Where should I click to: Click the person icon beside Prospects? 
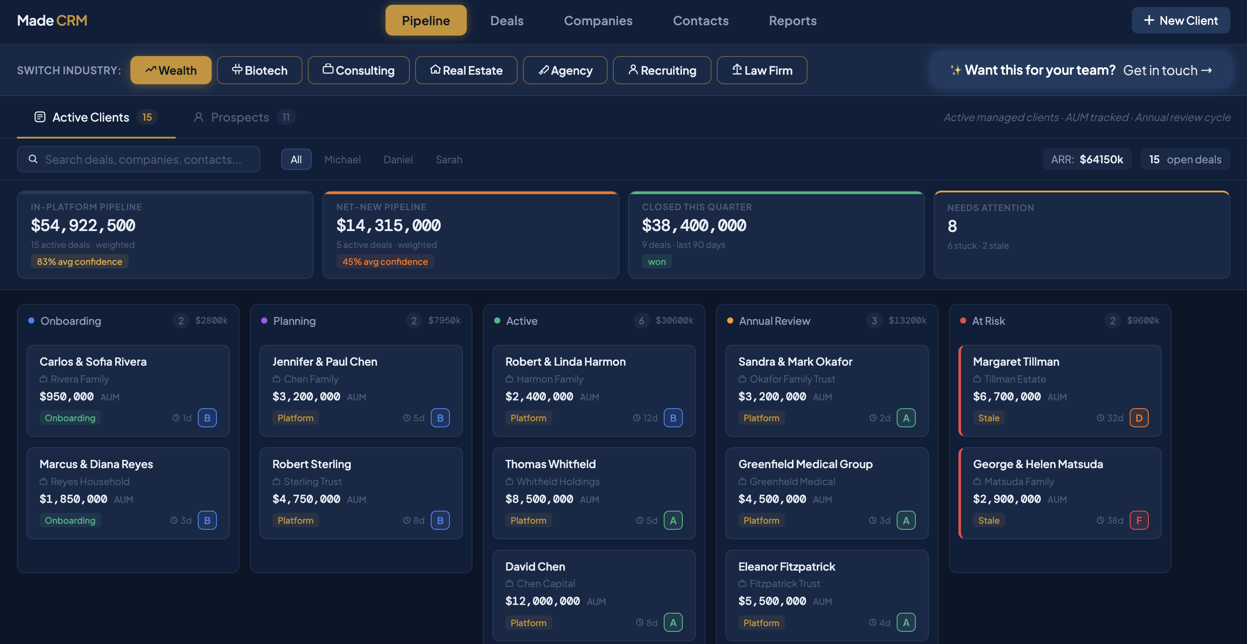click(199, 117)
